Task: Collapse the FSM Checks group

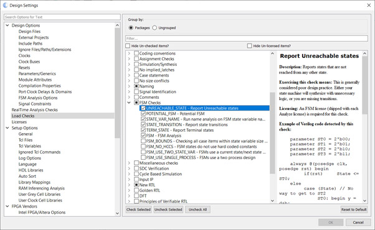Action: 129,103
